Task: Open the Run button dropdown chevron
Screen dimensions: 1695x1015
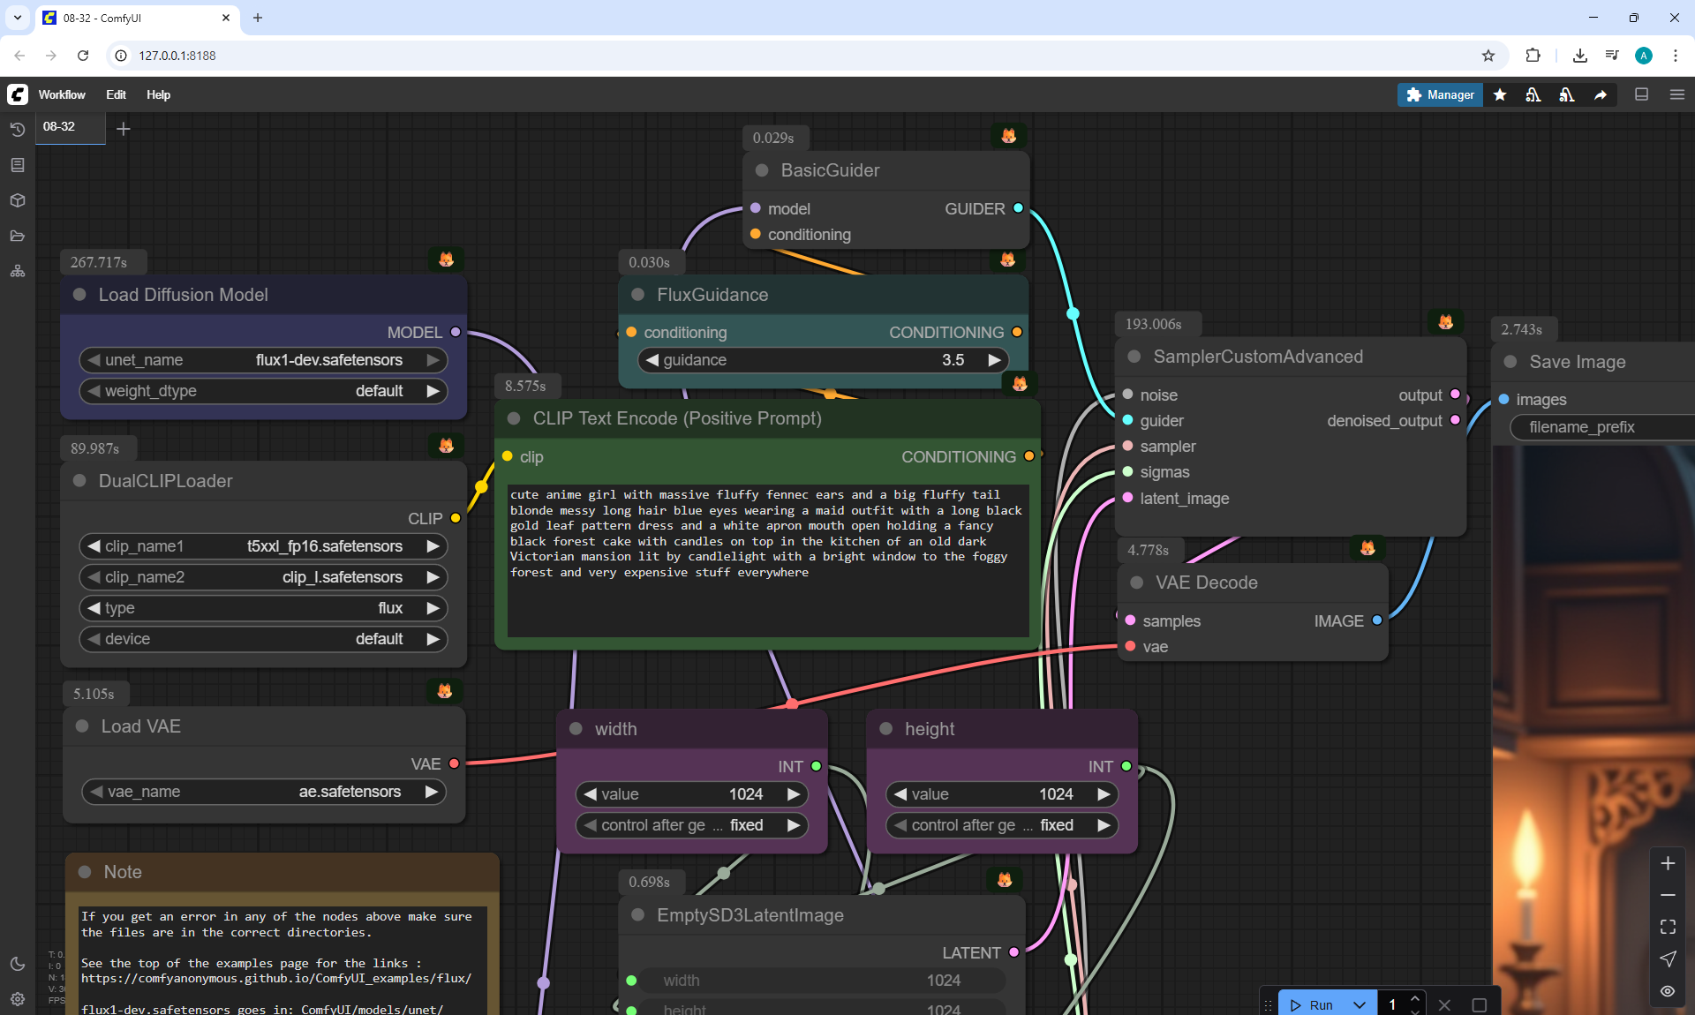Action: pyautogui.click(x=1360, y=1004)
